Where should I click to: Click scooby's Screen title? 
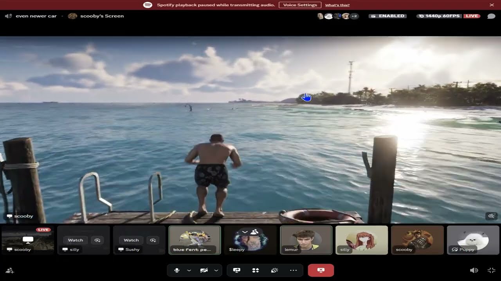102,16
